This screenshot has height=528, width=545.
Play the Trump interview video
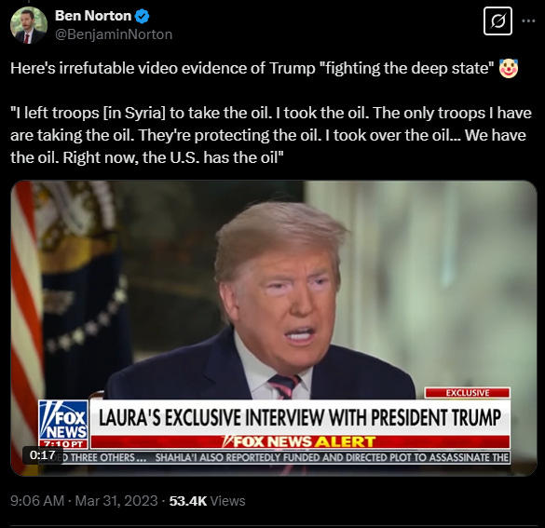coord(274,328)
